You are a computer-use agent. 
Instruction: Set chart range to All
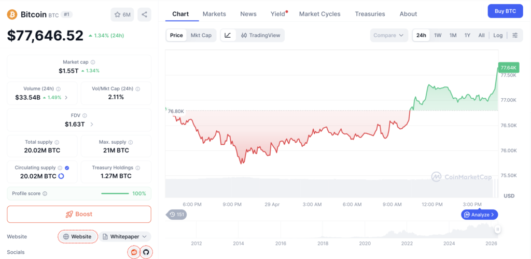pyautogui.click(x=482, y=35)
